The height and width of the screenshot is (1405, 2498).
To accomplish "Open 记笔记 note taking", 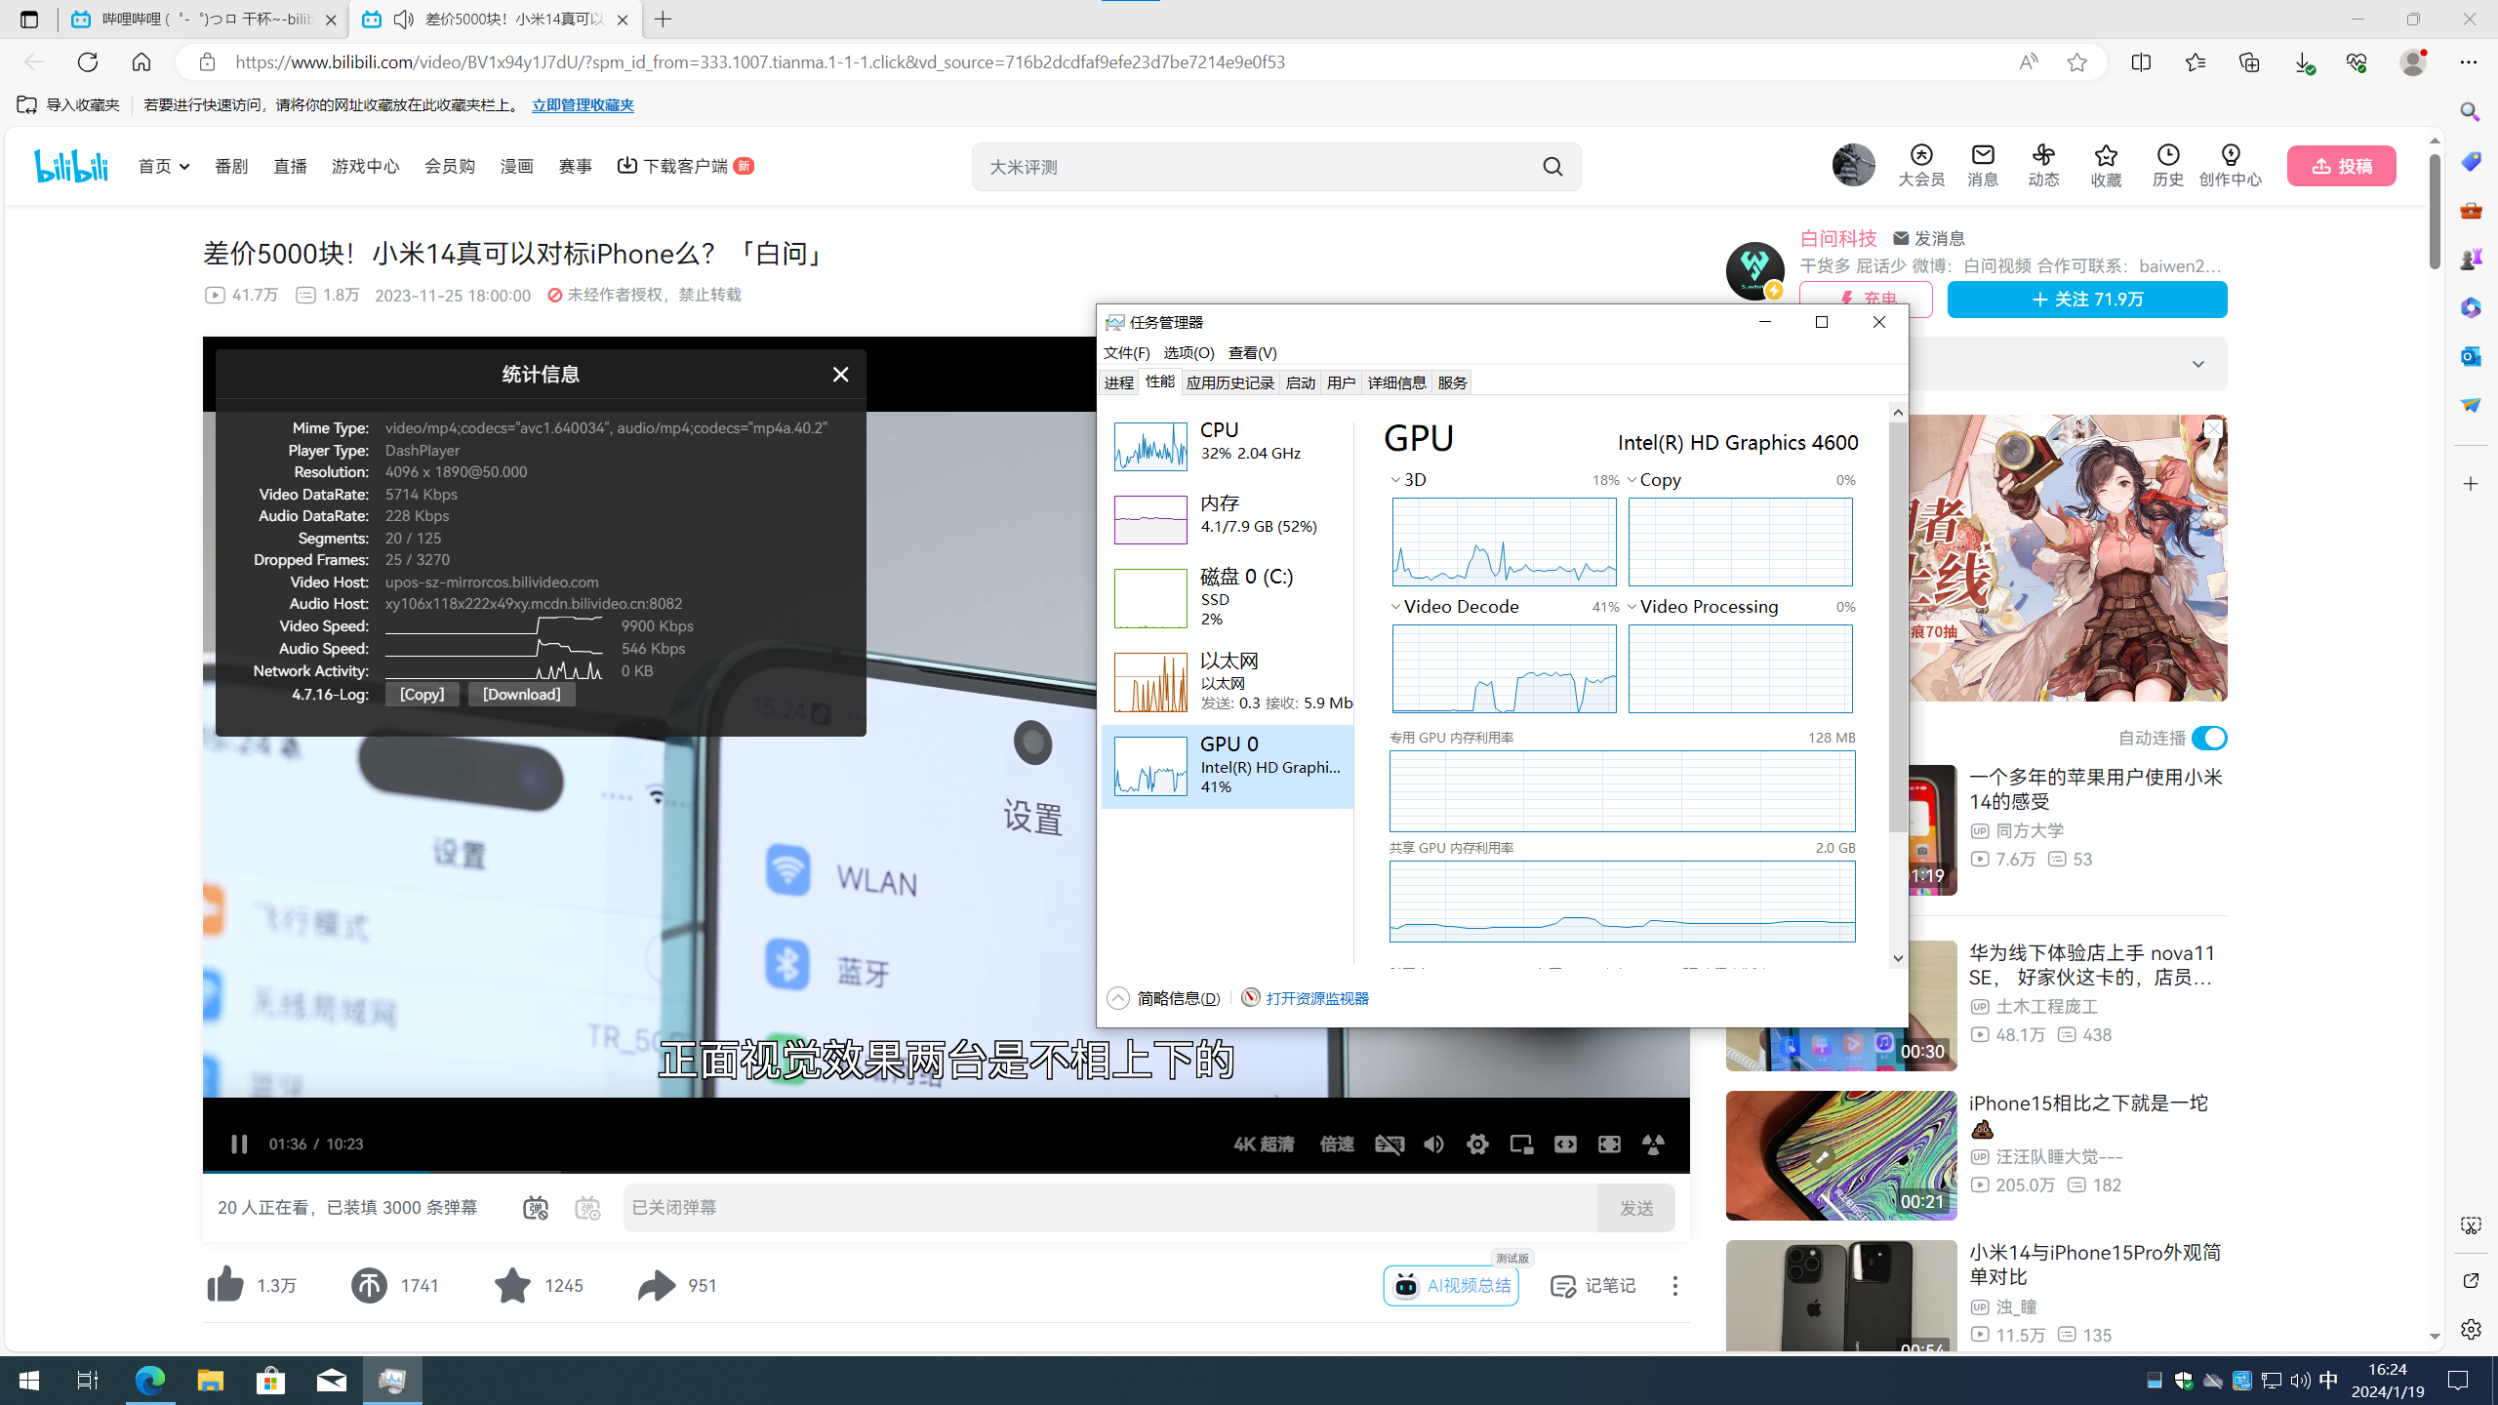I will [x=1592, y=1285].
